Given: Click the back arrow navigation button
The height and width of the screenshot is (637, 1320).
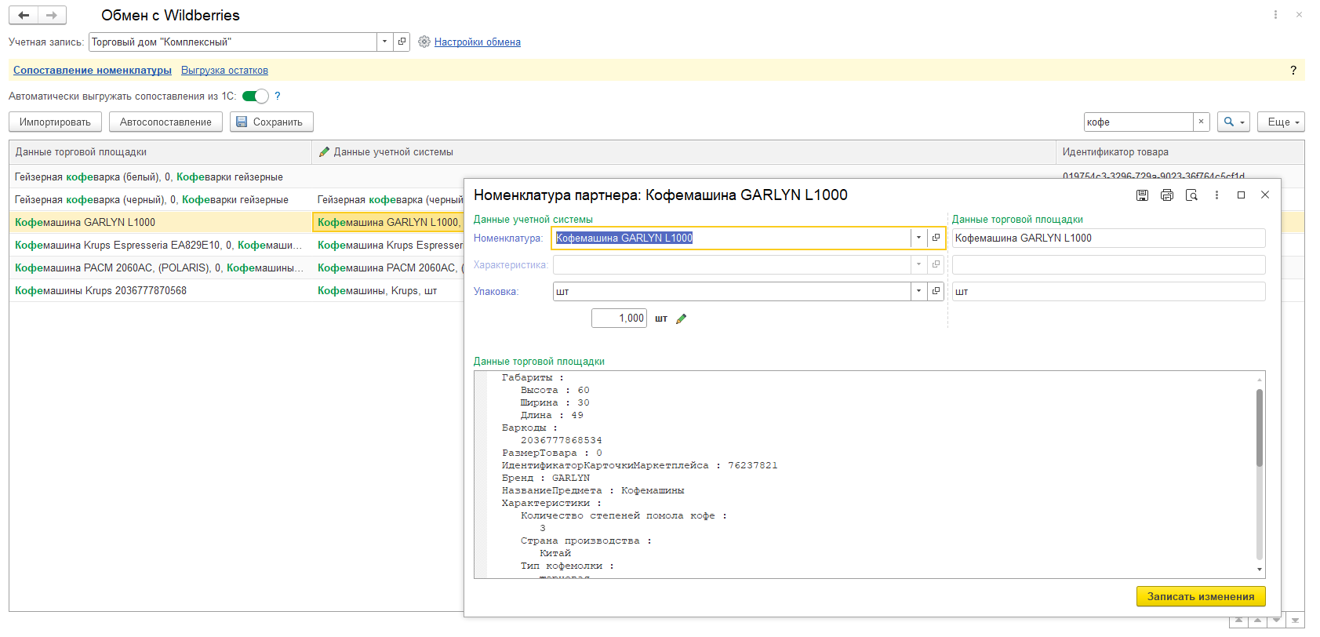Looking at the screenshot, I should pyautogui.click(x=24, y=15).
